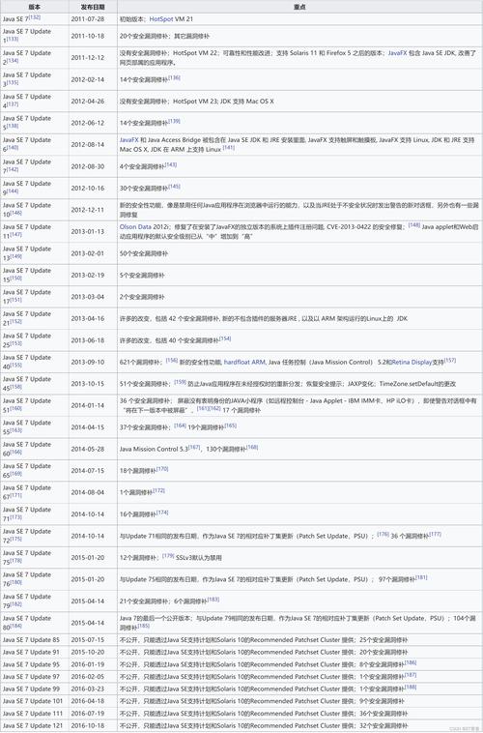The image size is (483, 733).
Task: Open reference [168] in Update 60 notes
Action: point(252,448)
